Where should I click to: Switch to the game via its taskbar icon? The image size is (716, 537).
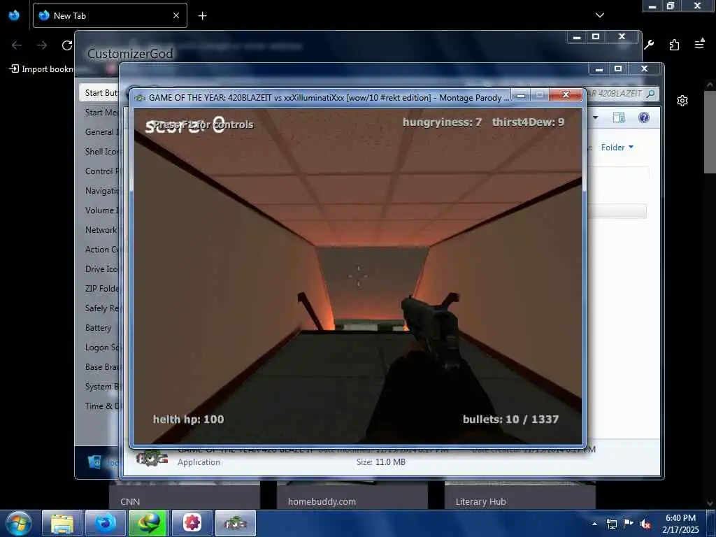pyautogui.click(x=235, y=523)
